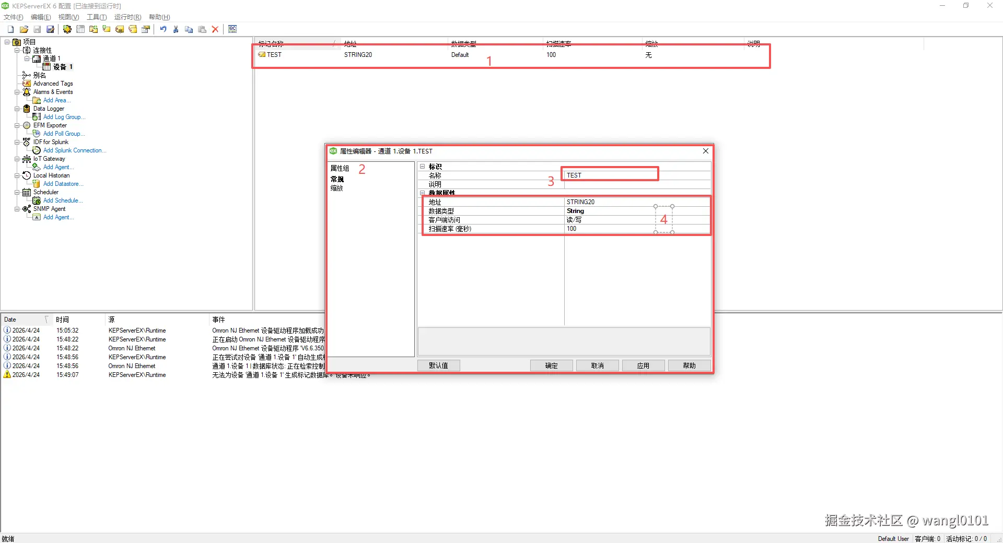Open the 视图(V) menu
This screenshot has width=1003, height=543.
click(68, 17)
